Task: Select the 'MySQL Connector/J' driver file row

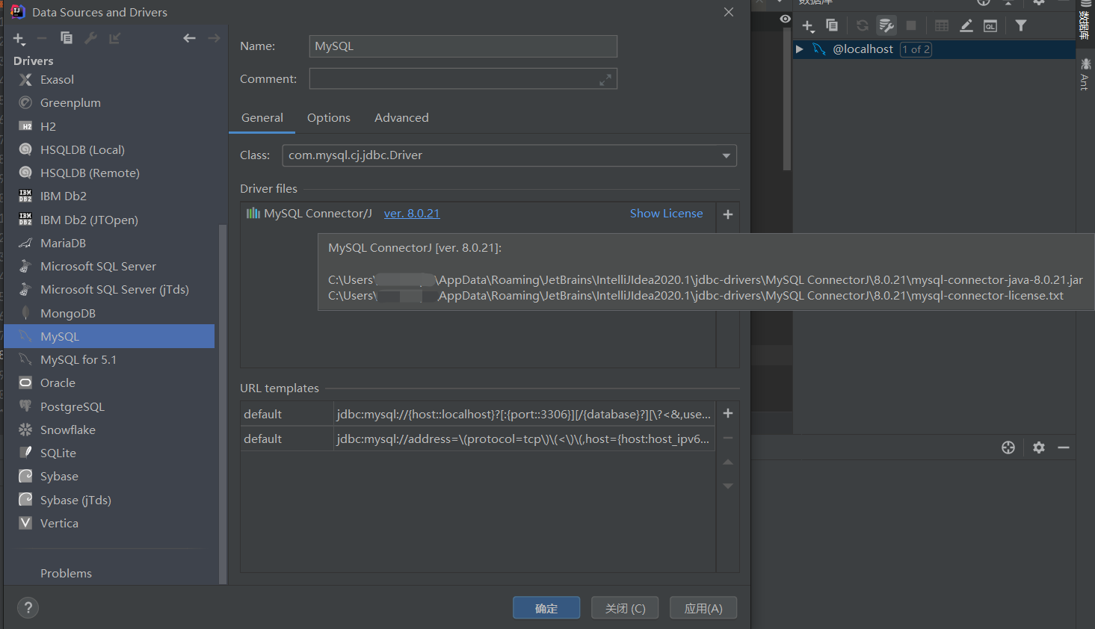Action: [x=478, y=214]
